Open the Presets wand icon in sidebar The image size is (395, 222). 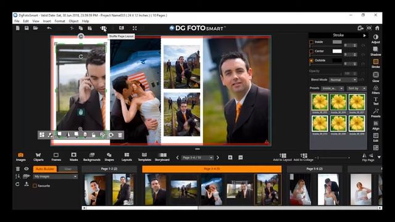376,113
